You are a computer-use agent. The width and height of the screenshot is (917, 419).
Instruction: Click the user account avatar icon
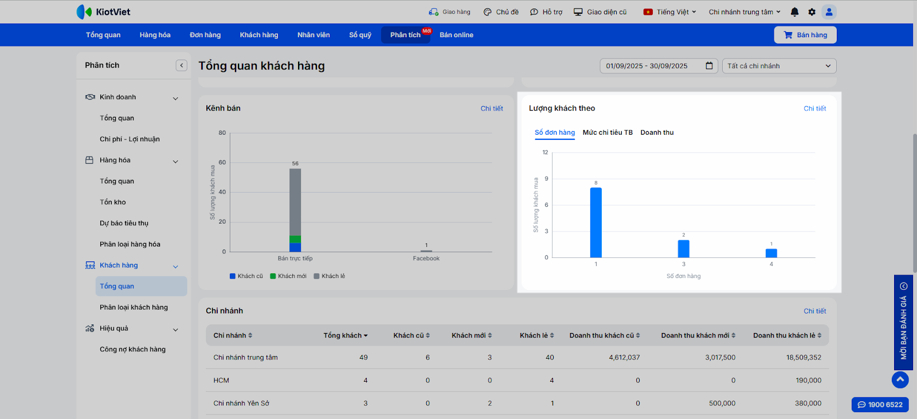coord(829,12)
